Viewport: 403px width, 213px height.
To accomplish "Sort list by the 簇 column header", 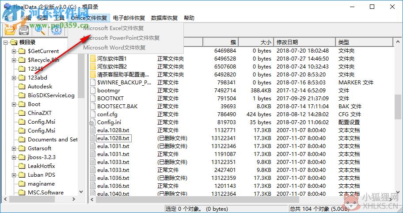I will click(221, 42).
